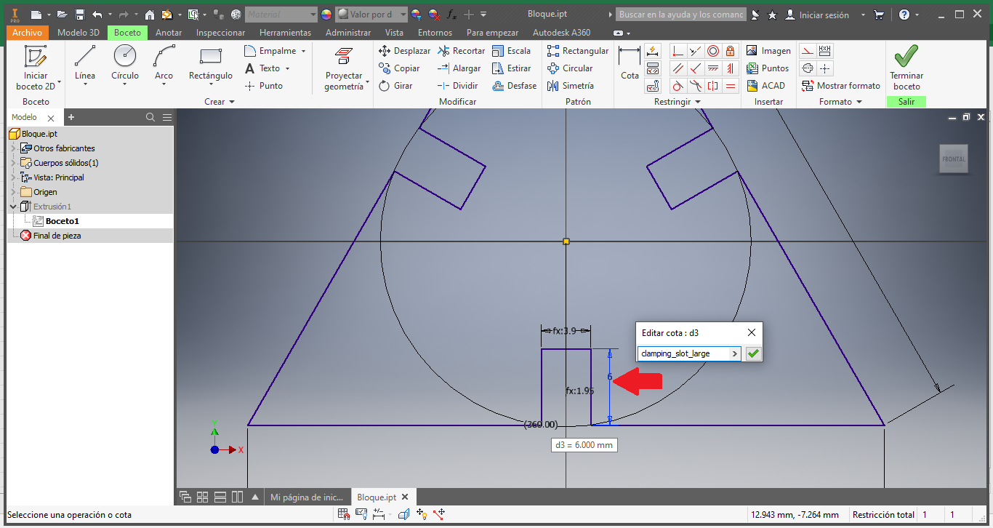Apply the tangent constraint

pyautogui.click(x=678, y=86)
